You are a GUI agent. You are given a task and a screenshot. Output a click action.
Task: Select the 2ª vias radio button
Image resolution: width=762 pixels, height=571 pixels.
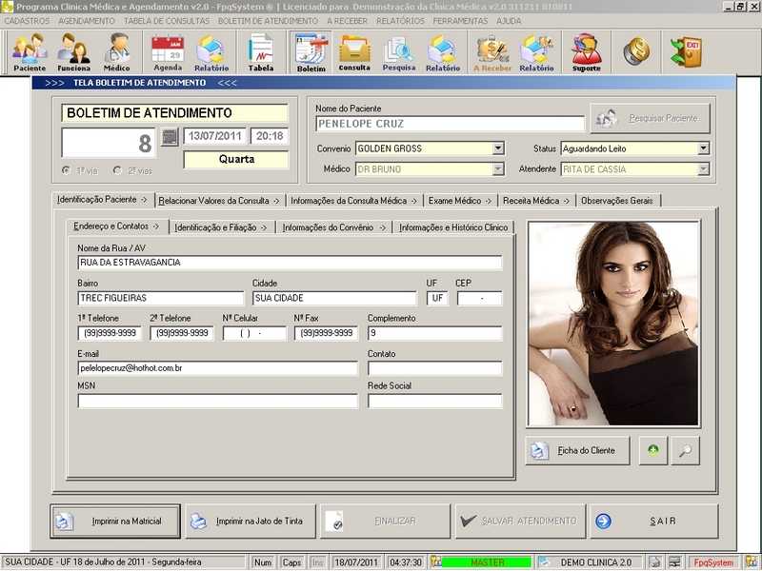pos(117,170)
